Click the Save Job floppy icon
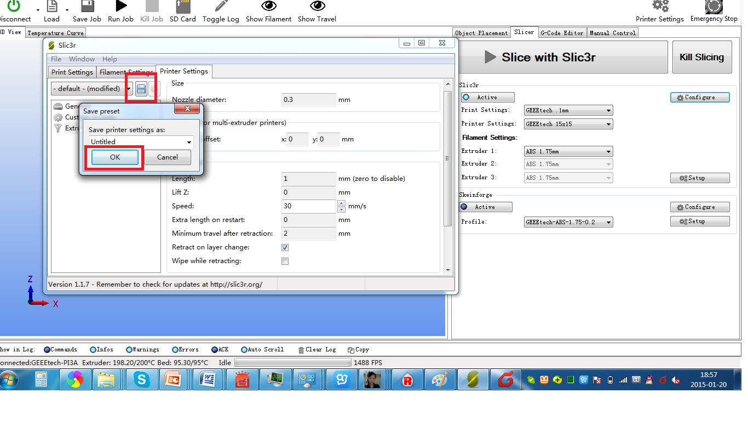748x421 pixels. pos(87,6)
